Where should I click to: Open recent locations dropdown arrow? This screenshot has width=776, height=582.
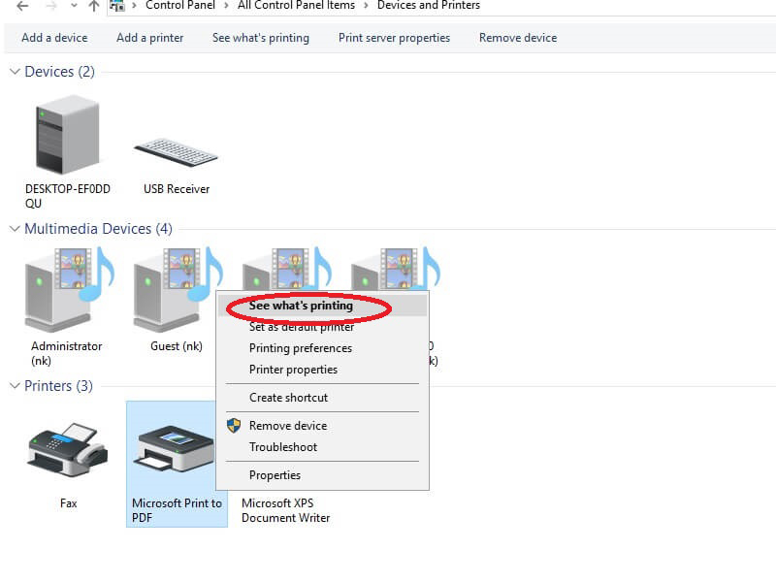pyautogui.click(x=72, y=6)
